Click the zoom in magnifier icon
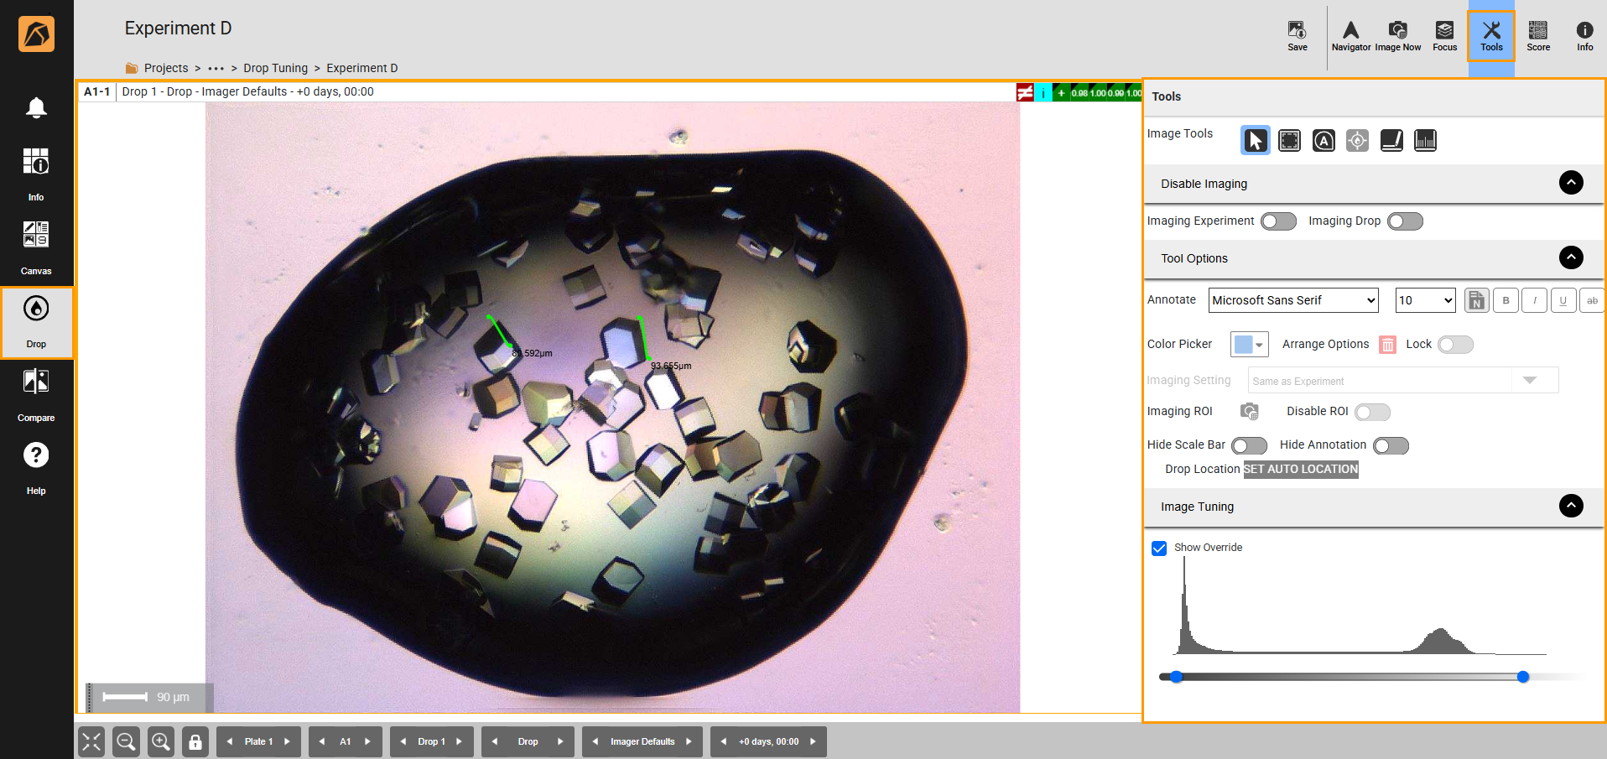 pos(160,741)
